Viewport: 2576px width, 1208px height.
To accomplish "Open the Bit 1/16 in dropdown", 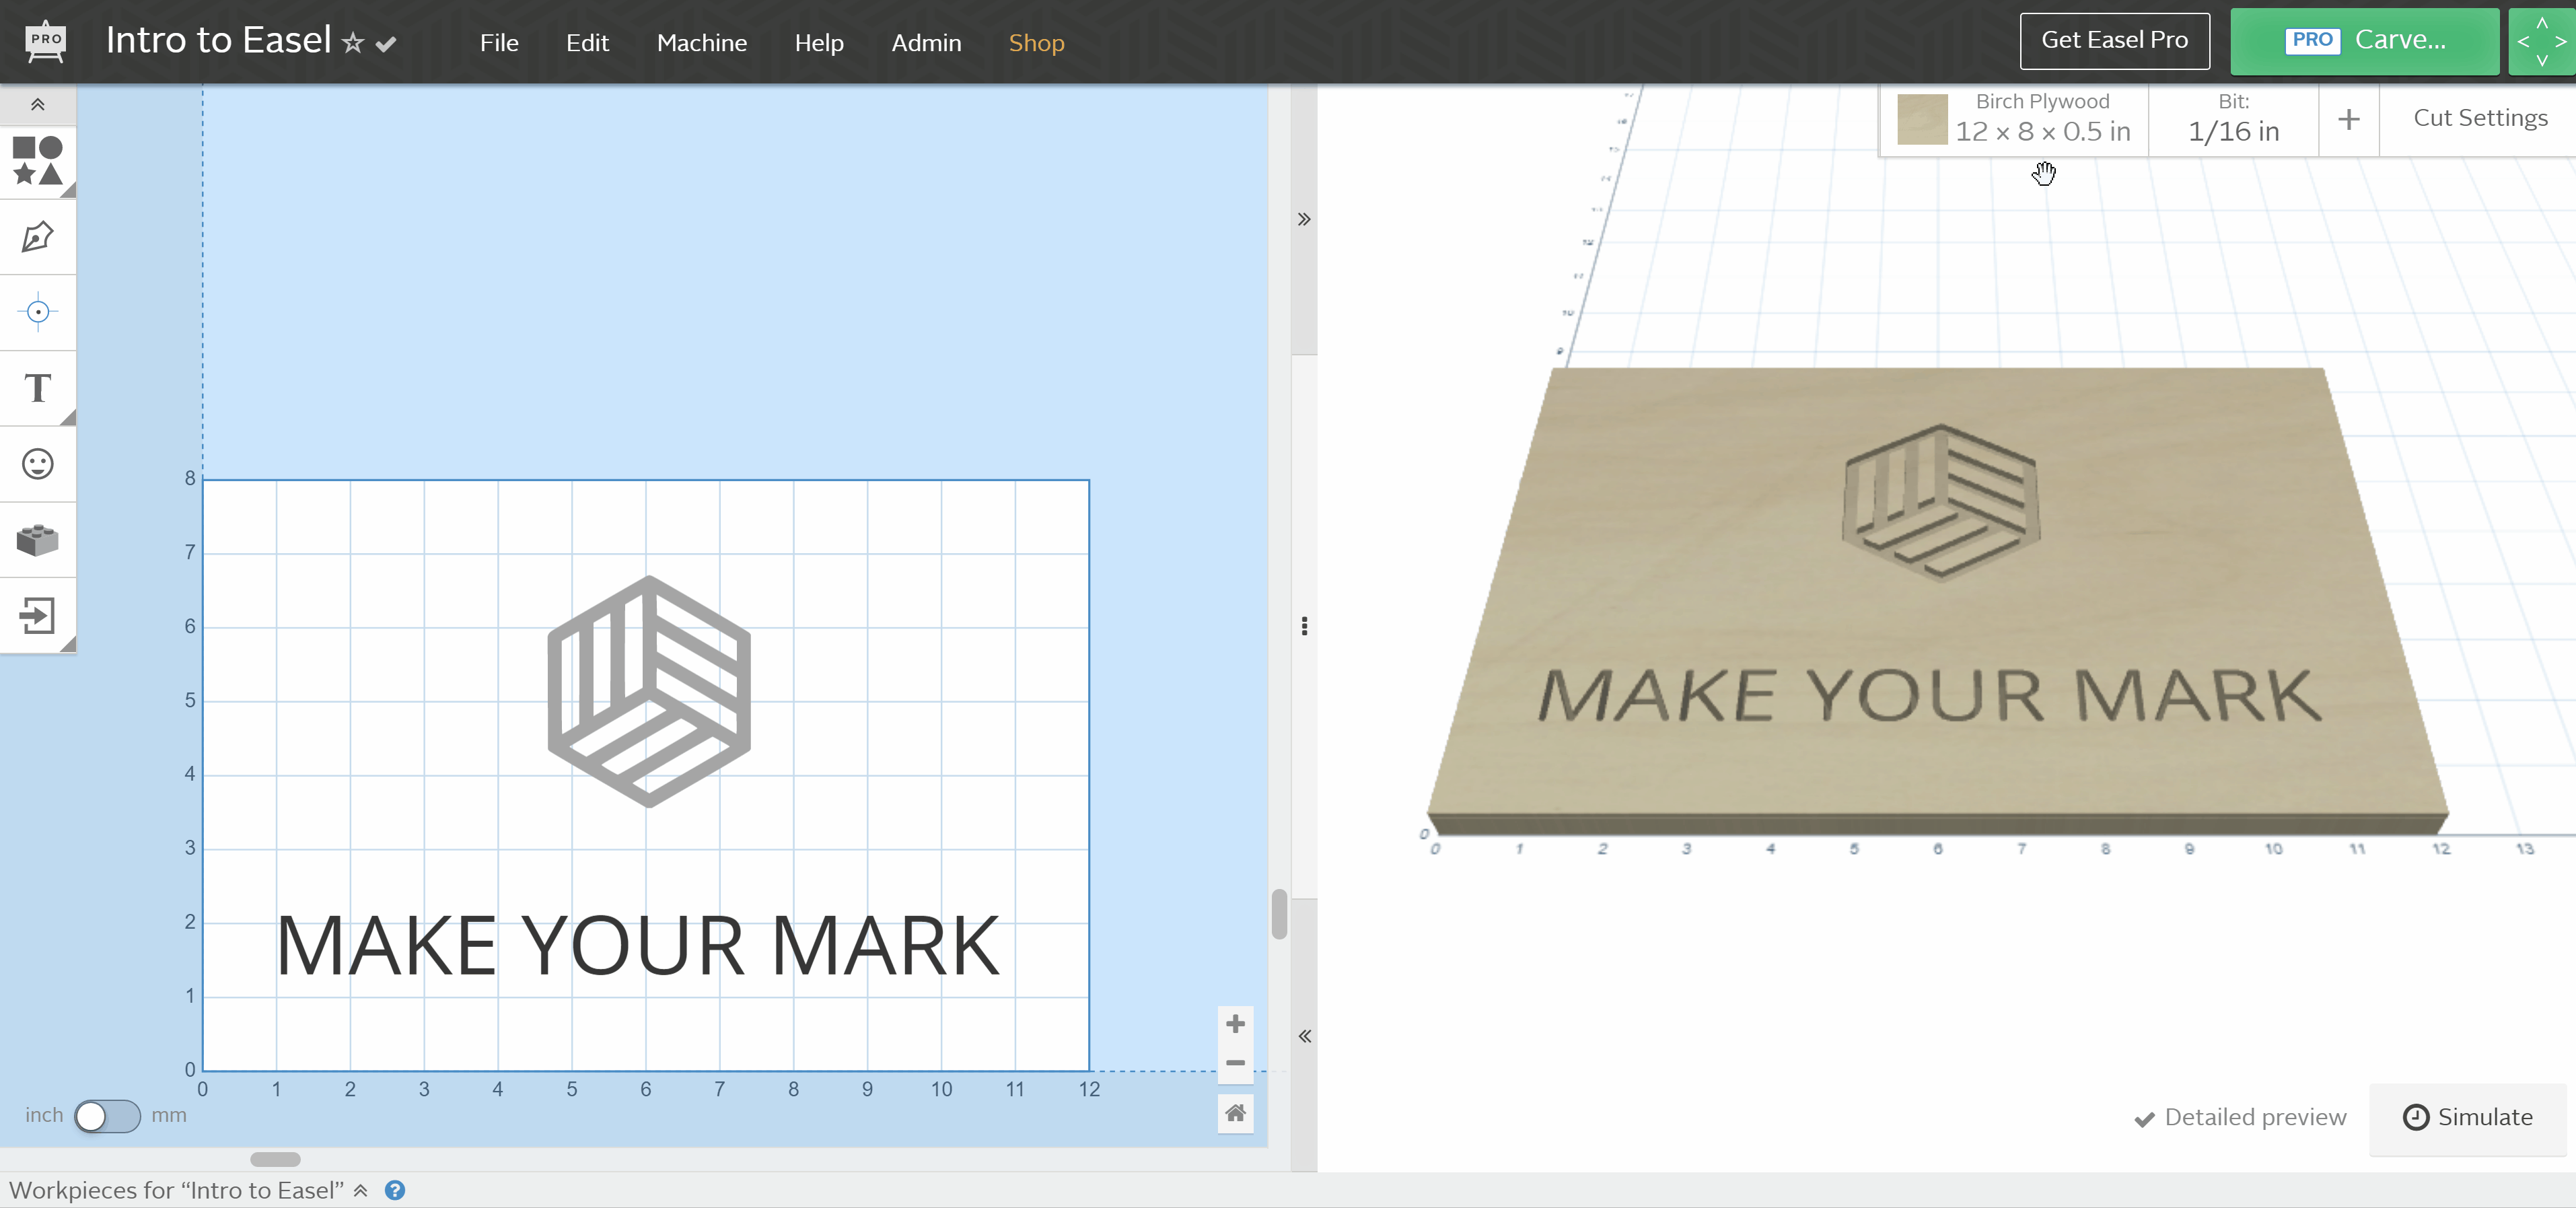I will point(2232,119).
